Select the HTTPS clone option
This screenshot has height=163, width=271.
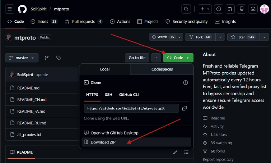(92, 95)
